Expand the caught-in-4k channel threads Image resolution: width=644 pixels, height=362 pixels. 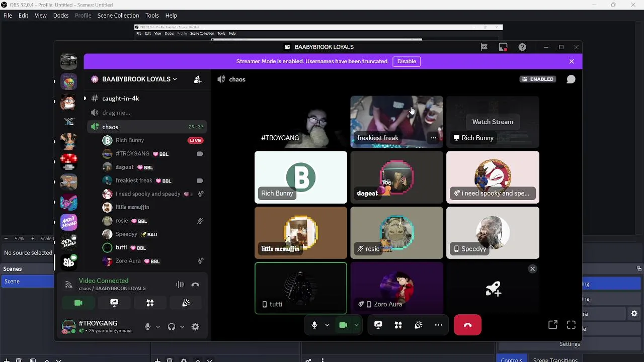pyautogui.click(x=85, y=99)
